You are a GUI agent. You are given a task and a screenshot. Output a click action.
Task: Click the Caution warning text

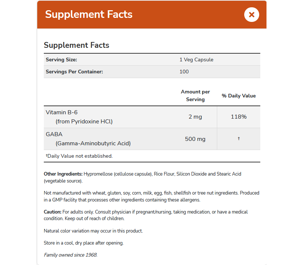pyautogui.click(x=145, y=215)
